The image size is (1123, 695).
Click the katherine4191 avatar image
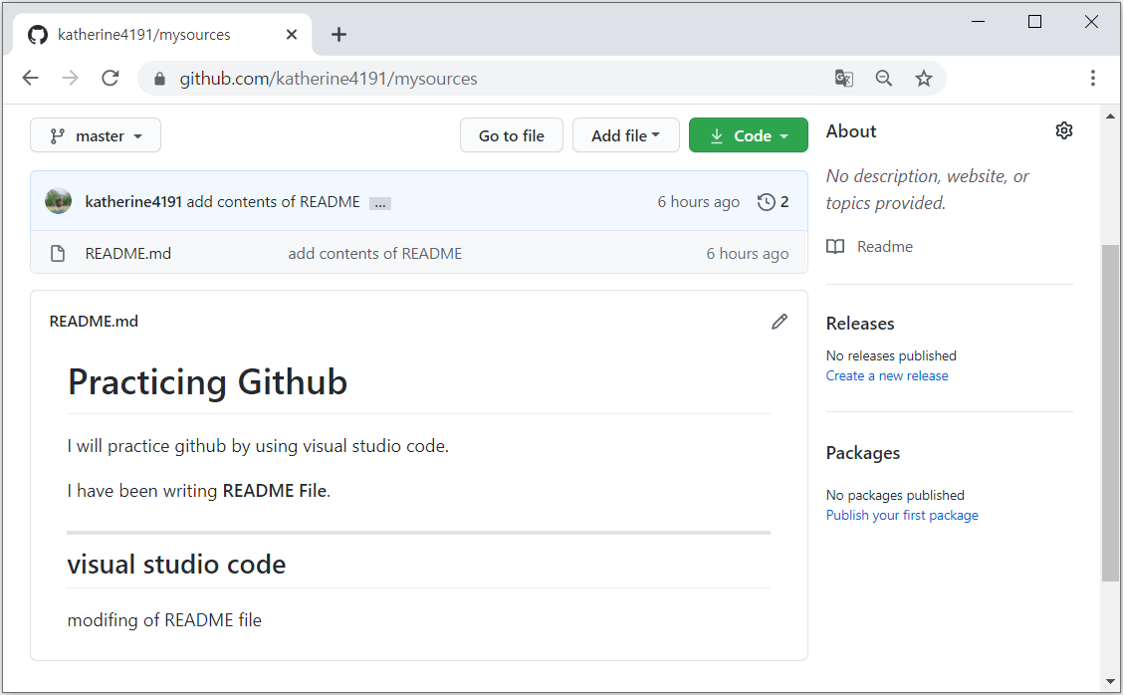tap(58, 201)
